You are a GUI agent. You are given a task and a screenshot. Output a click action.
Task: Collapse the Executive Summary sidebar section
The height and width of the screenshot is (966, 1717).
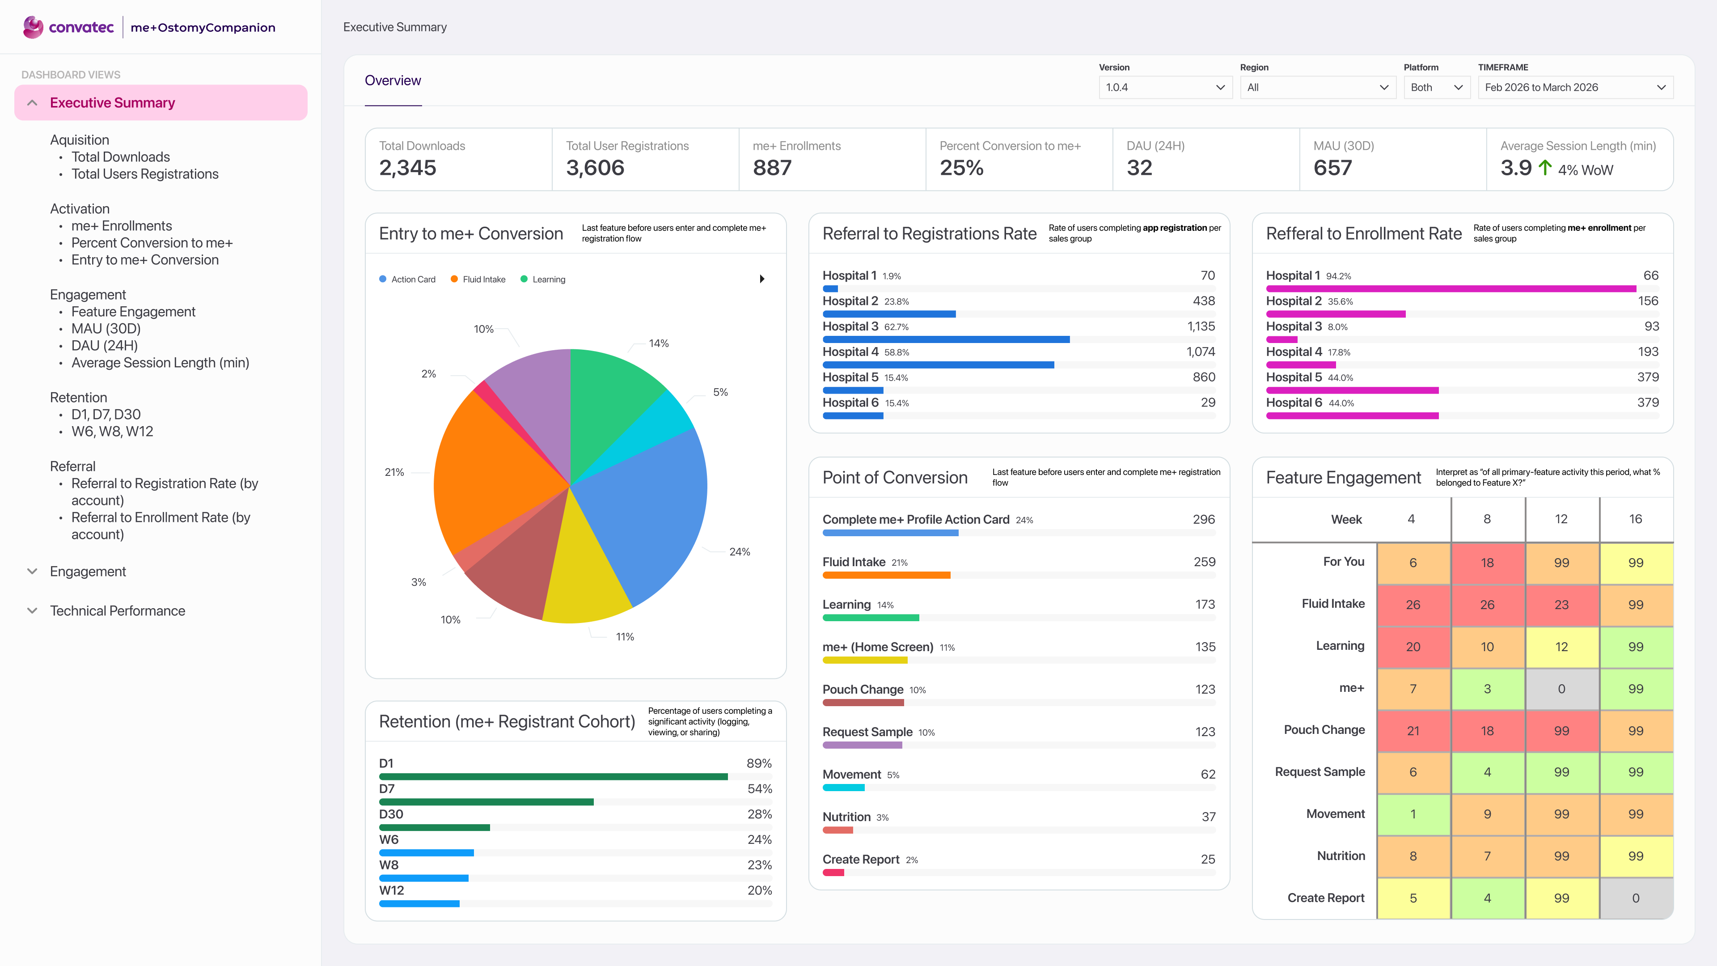[32, 103]
